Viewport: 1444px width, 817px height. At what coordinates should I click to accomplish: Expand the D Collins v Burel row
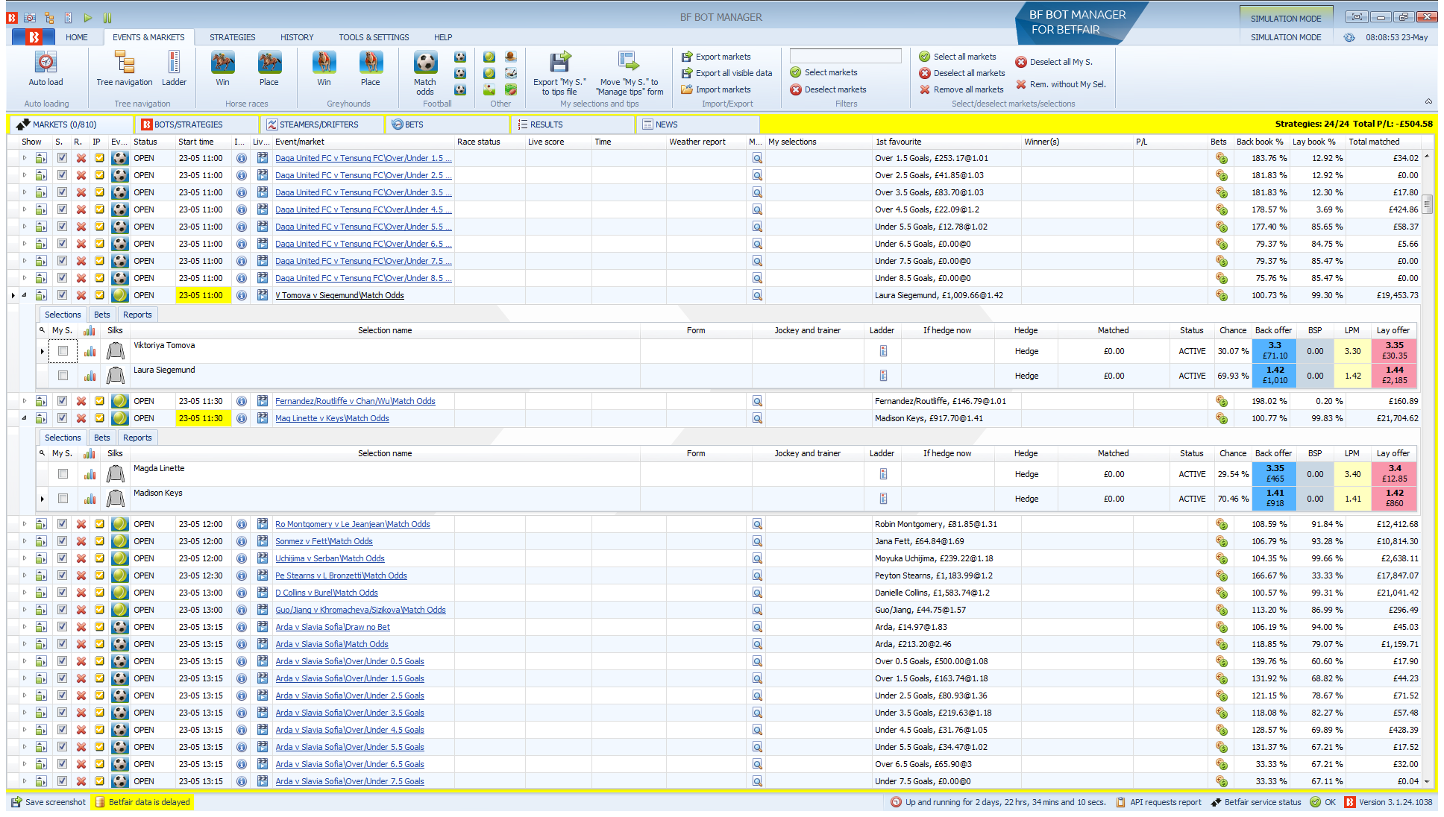pyautogui.click(x=24, y=593)
